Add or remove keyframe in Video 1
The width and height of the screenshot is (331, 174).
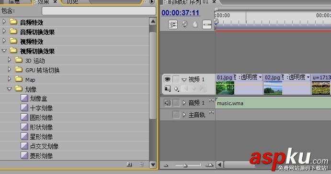point(194,89)
